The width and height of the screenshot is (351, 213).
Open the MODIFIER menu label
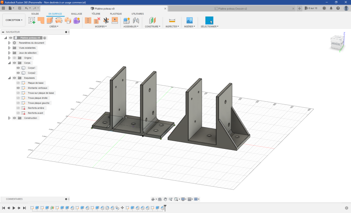(x=101, y=26)
